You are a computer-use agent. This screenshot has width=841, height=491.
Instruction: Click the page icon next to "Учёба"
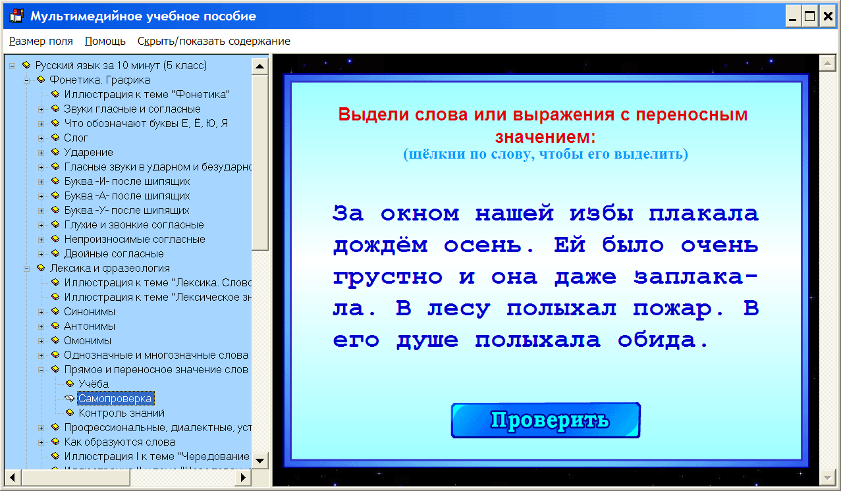(x=68, y=384)
